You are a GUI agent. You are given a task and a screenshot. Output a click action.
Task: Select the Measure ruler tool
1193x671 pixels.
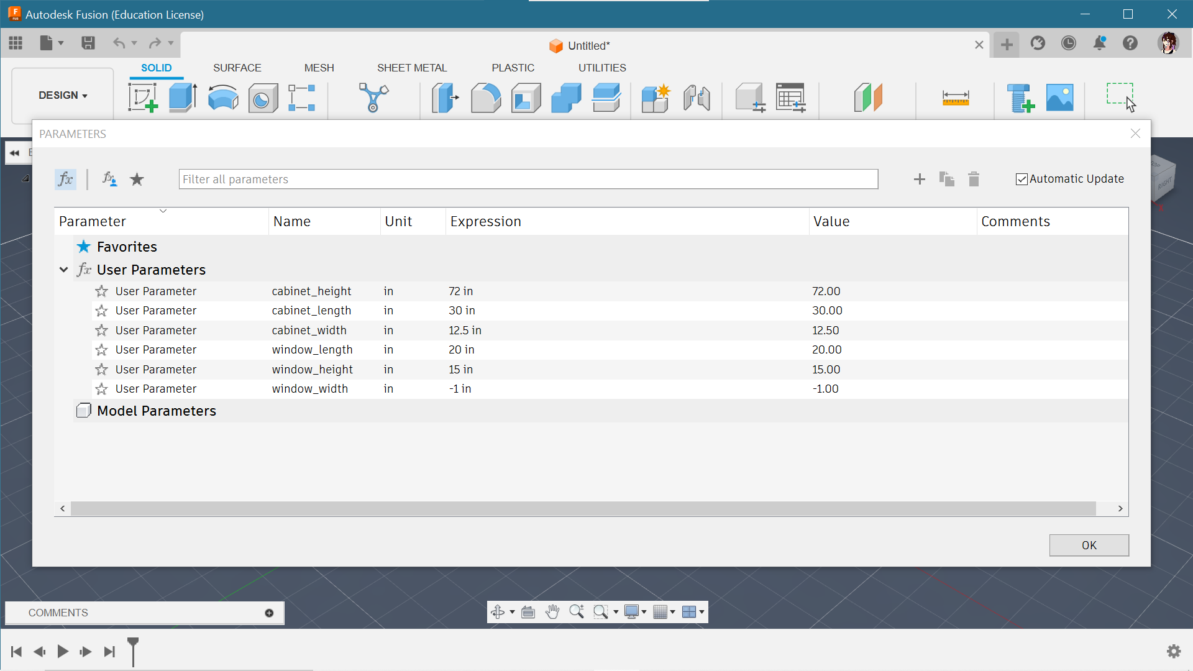pos(956,98)
